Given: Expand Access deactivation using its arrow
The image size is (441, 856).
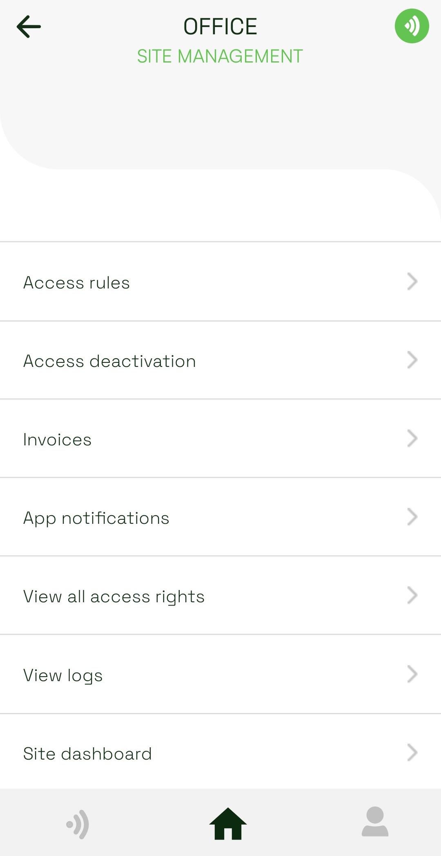Looking at the screenshot, I should (412, 360).
